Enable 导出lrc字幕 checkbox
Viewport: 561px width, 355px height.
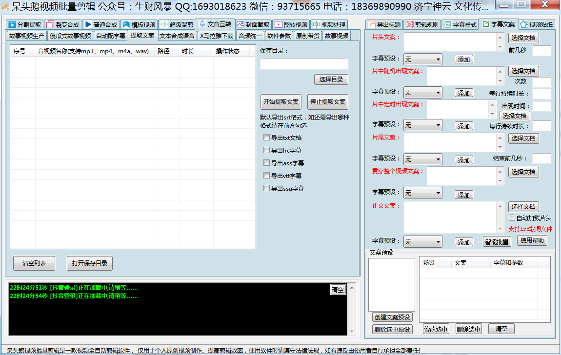pos(266,150)
